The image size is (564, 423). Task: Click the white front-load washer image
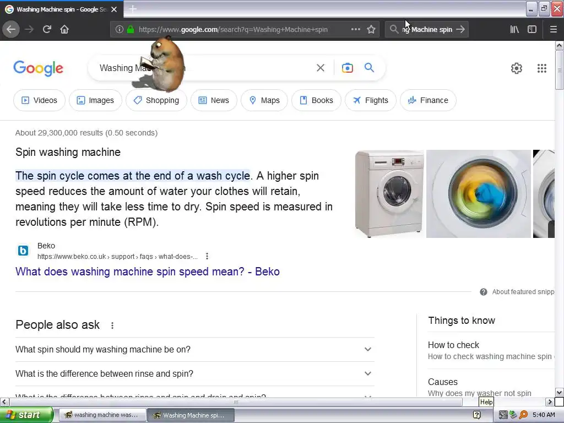pyautogui.click(x=389, y=194)
